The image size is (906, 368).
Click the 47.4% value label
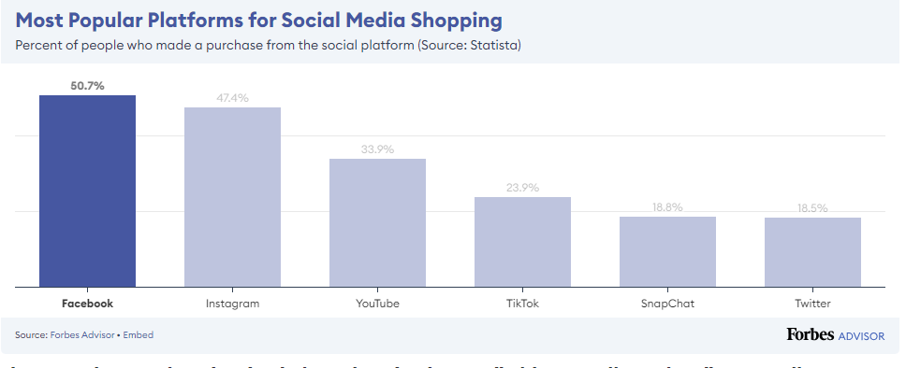click(x=232, y=98)
